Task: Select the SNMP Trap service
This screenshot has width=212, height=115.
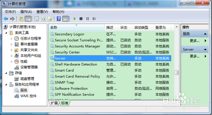Action: click(x=110, y=83)
